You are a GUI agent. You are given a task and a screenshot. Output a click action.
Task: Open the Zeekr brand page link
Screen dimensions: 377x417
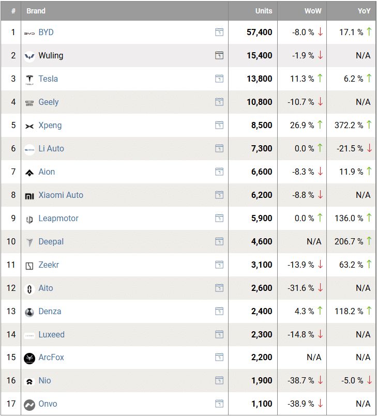[49, 265]
